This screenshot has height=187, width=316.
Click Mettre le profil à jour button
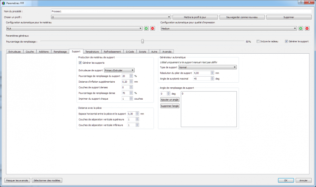pos(195,17)
